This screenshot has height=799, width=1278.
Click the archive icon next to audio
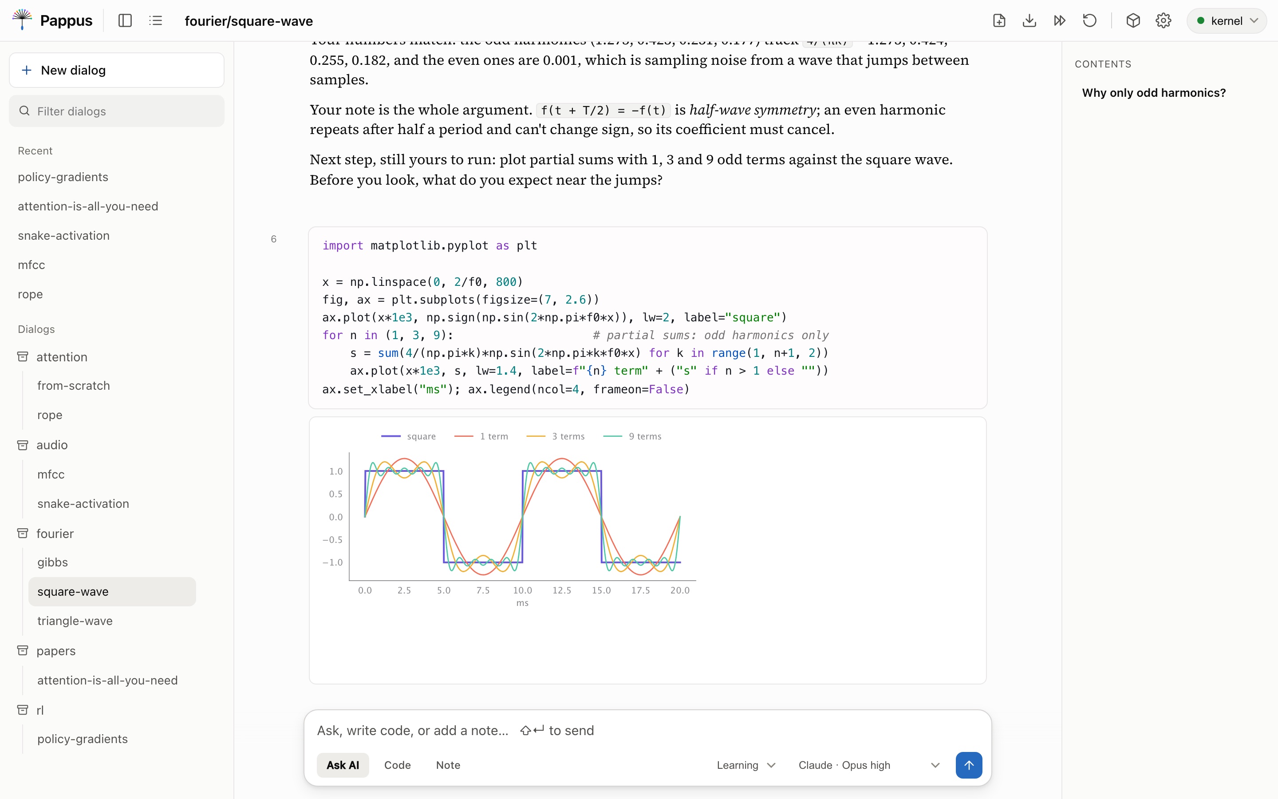pyautogui.click(x=23, y=445)
